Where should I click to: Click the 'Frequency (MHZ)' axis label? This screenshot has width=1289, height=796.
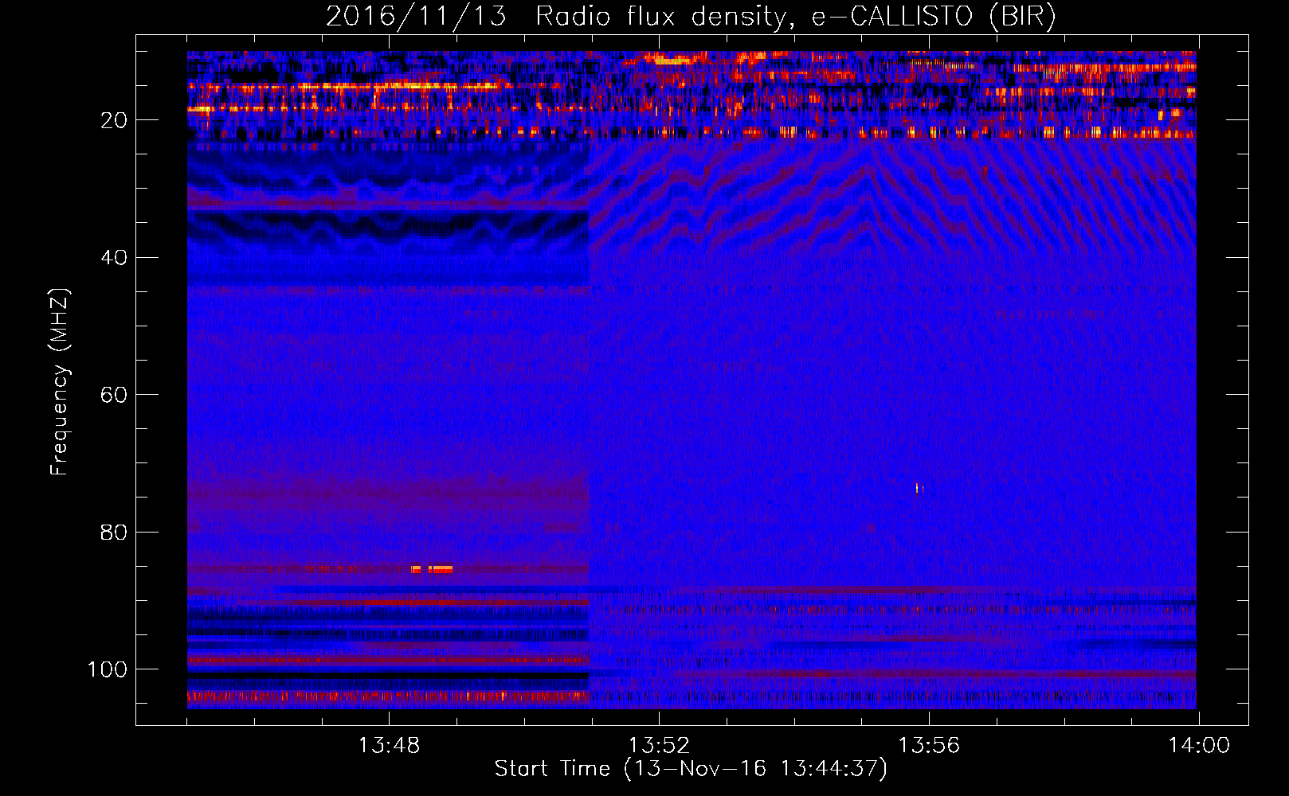tap(60, 382)
